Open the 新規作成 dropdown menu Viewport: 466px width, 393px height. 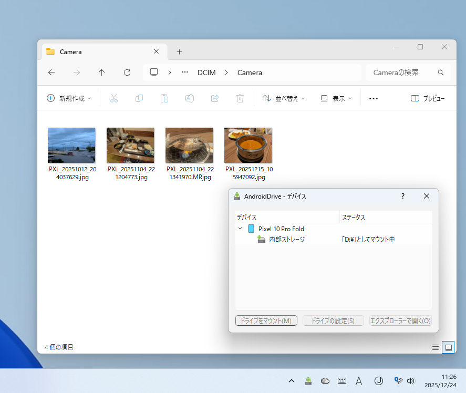pyautogui.click(x=69, y=98)
